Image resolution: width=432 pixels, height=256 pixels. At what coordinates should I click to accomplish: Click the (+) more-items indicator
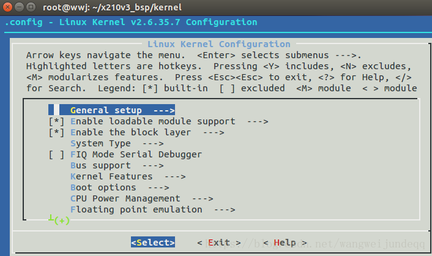pos(62,220)
